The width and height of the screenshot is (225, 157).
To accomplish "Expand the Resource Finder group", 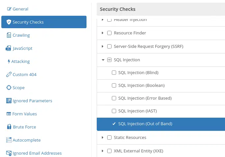I will (102, 33).
